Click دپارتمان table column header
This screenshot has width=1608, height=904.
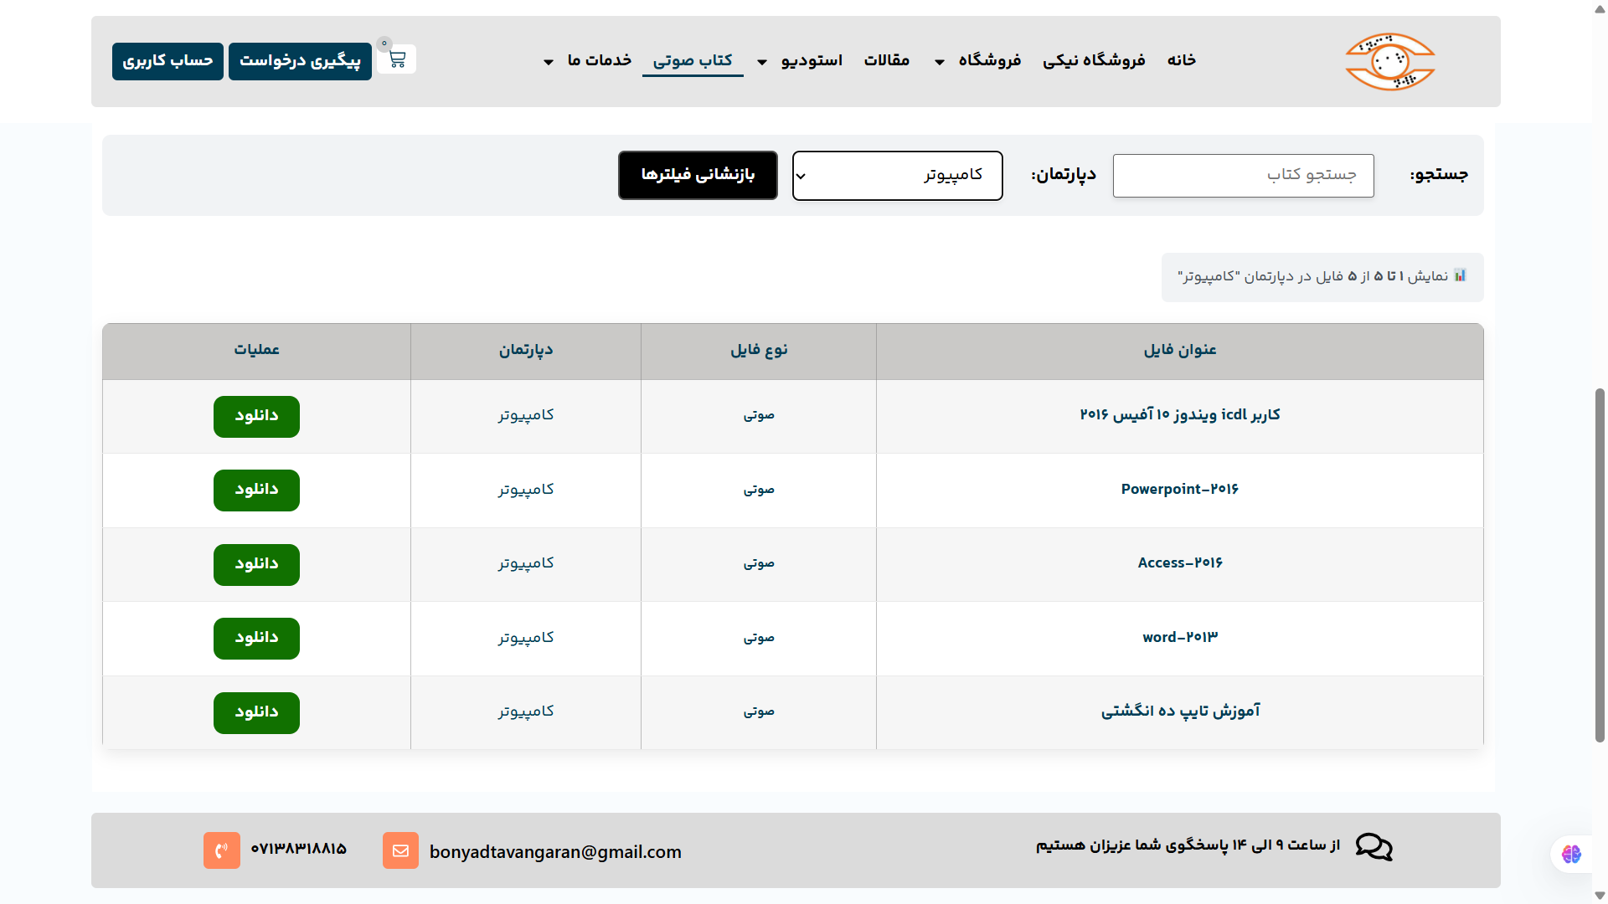click(x=526, y=350)
